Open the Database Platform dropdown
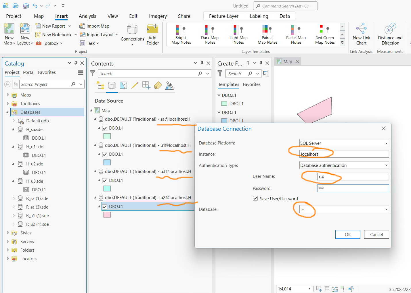Screen dimensions: 411x293 click(344, 143)
